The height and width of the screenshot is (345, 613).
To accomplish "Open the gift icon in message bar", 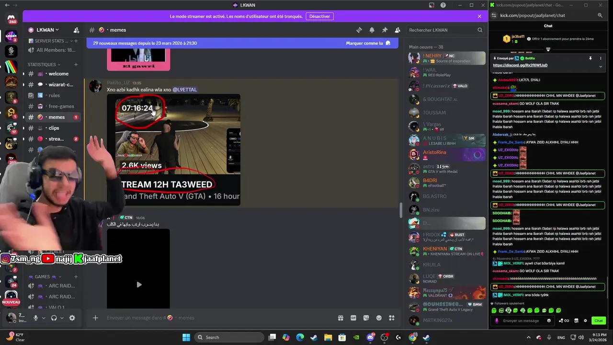I will point(341,318).
